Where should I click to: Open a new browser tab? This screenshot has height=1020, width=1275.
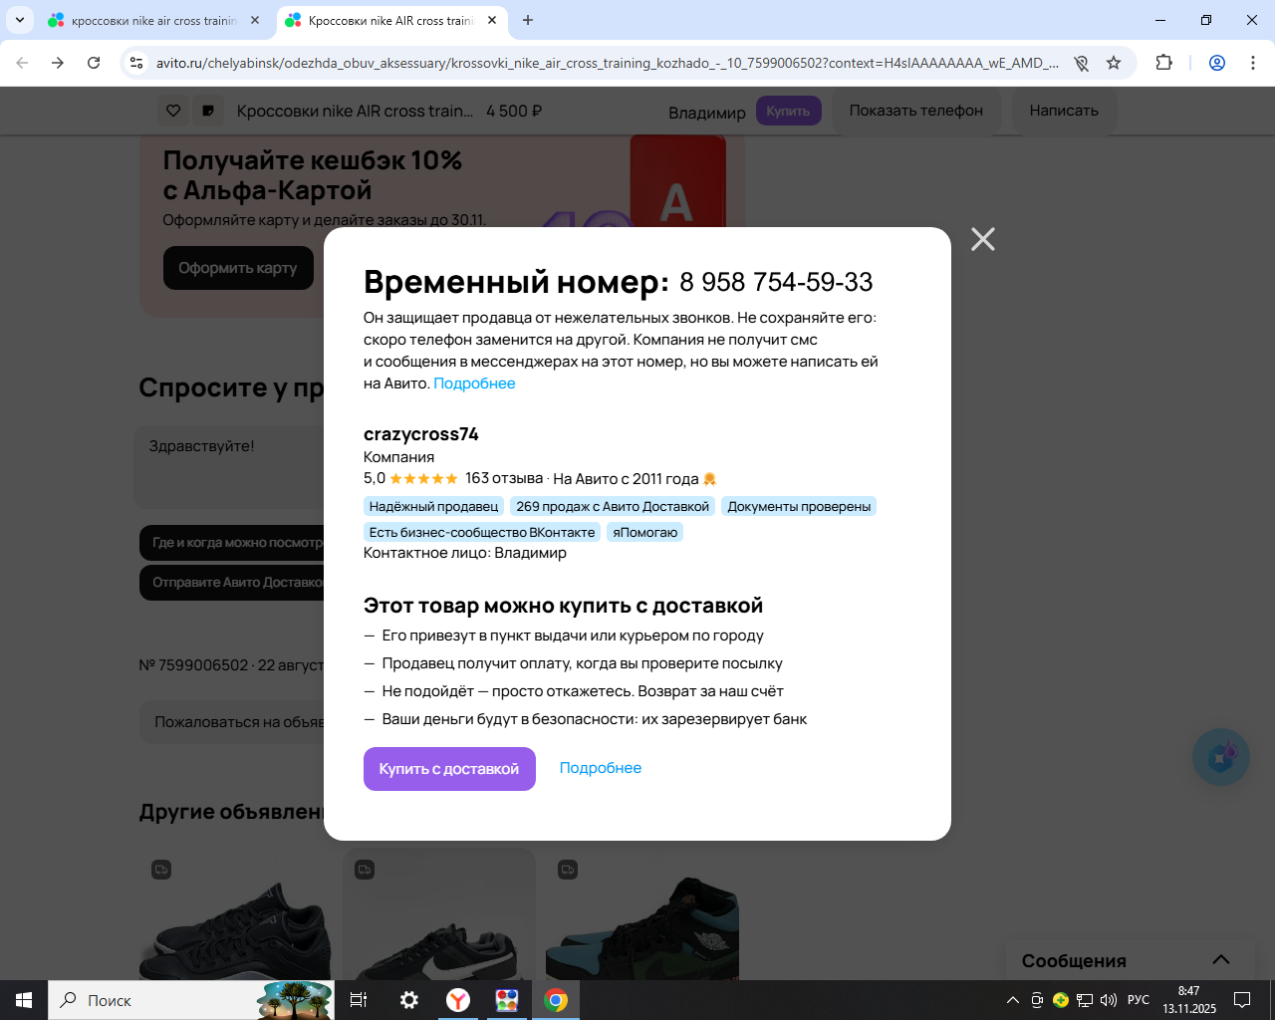click(x=528, y=20)
